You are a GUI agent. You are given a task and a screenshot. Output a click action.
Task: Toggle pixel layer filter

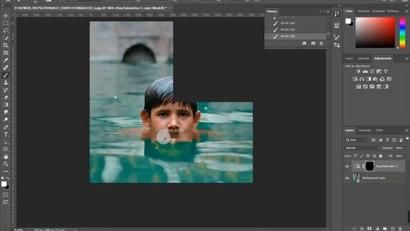pyautogui.click(x=373, y=140)
